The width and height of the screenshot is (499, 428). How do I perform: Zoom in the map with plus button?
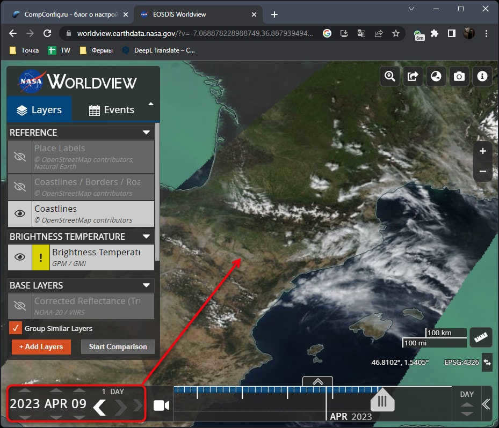tap(483, 151)
